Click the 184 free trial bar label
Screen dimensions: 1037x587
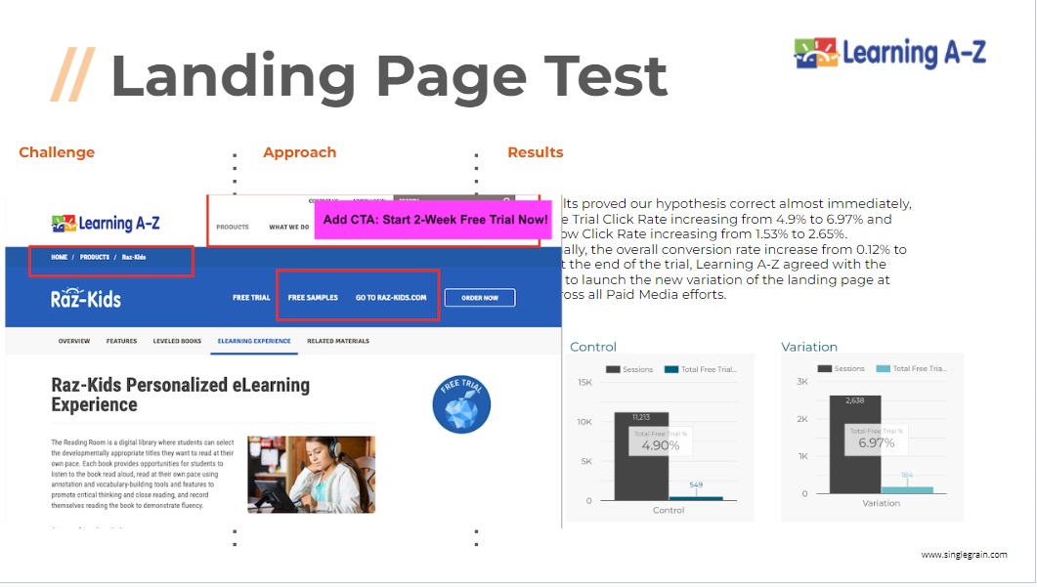coord(907,476)
